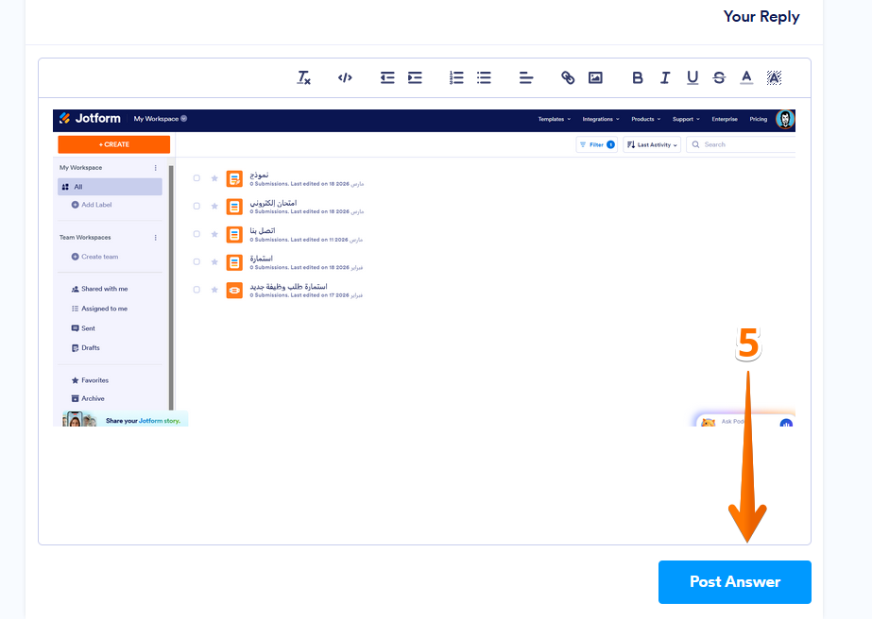Screen dimensions: 872x619
Task: Star the form اتصل بنا as favorite
Action: point(214,234)
